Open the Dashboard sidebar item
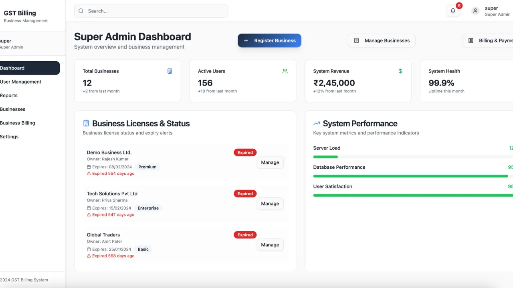 28,68
